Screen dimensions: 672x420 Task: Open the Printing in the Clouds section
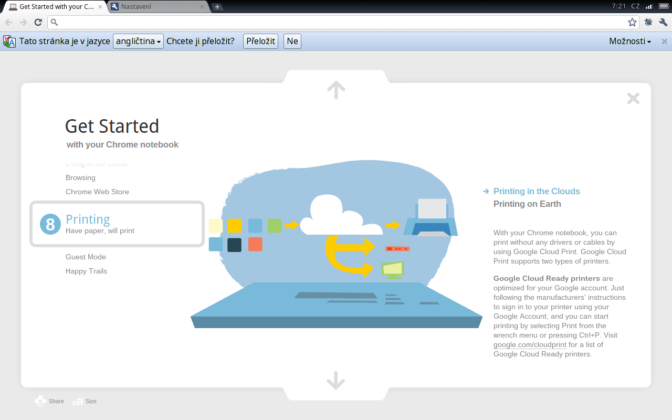click(x=537, y=192)
